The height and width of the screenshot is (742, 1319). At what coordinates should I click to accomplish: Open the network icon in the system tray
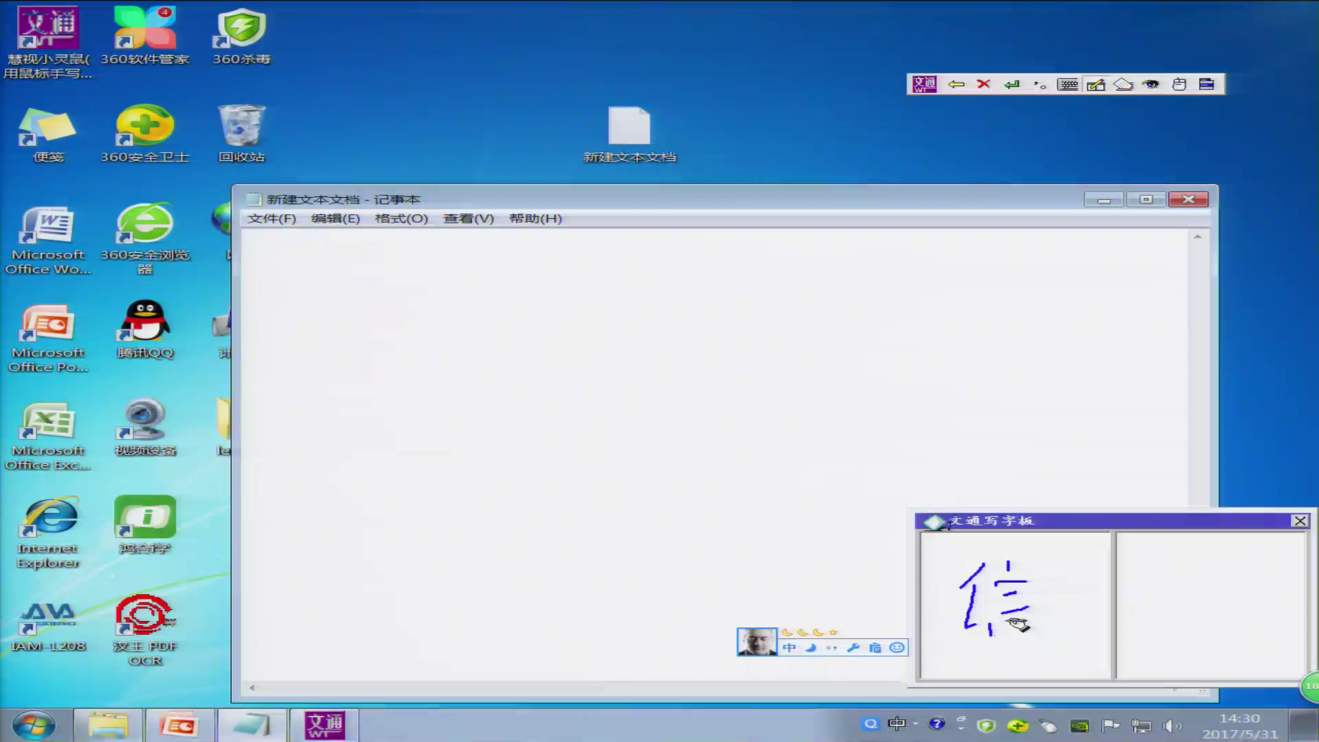(x=1141, y=726)
